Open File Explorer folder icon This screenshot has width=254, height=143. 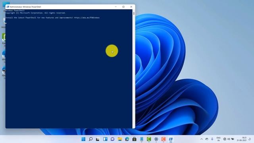(120, 139)
